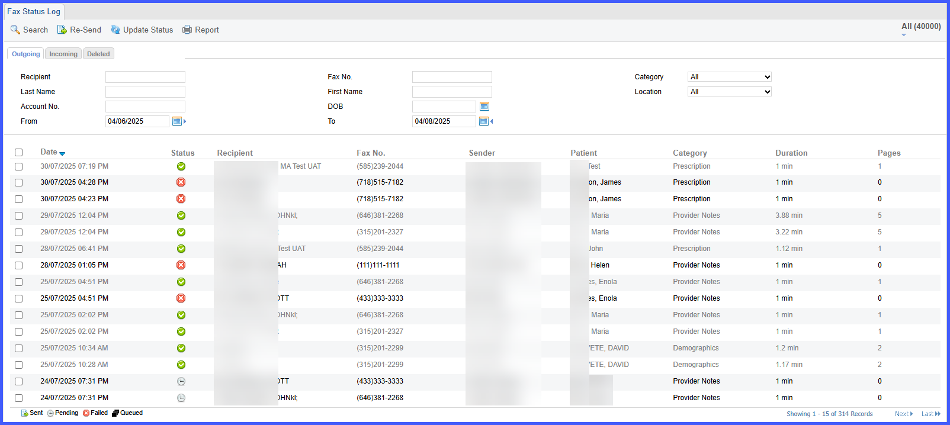The height and width of the screenshot is (425, 950).
Task: Check the row 30/07/2025 04:28 PM
Action: pyautogui.click(x=19, y=183)
